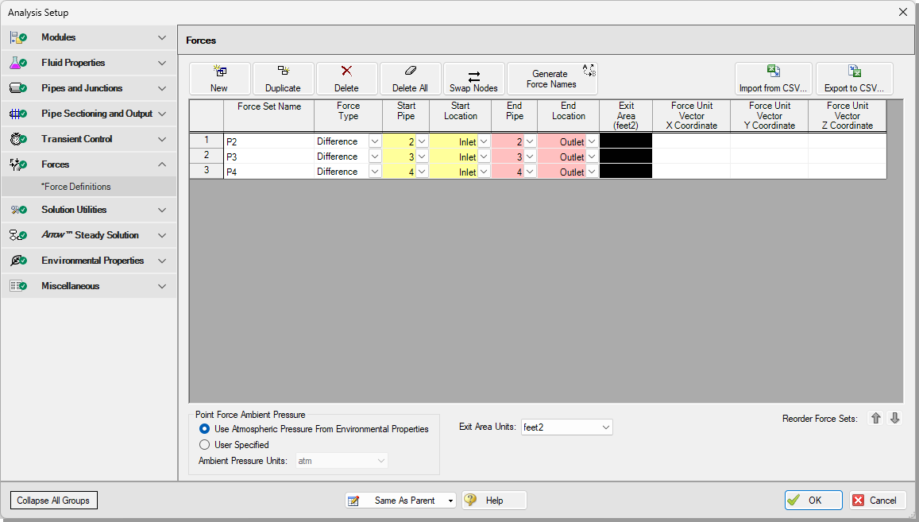Close the Analysis Setup window
This screenshot has width=919, height=522.
coord(903,13)
